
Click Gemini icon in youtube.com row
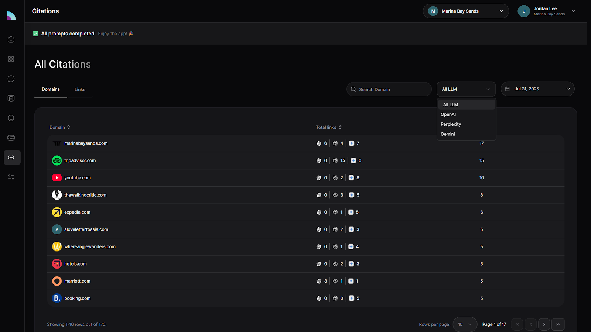[352, 178]
